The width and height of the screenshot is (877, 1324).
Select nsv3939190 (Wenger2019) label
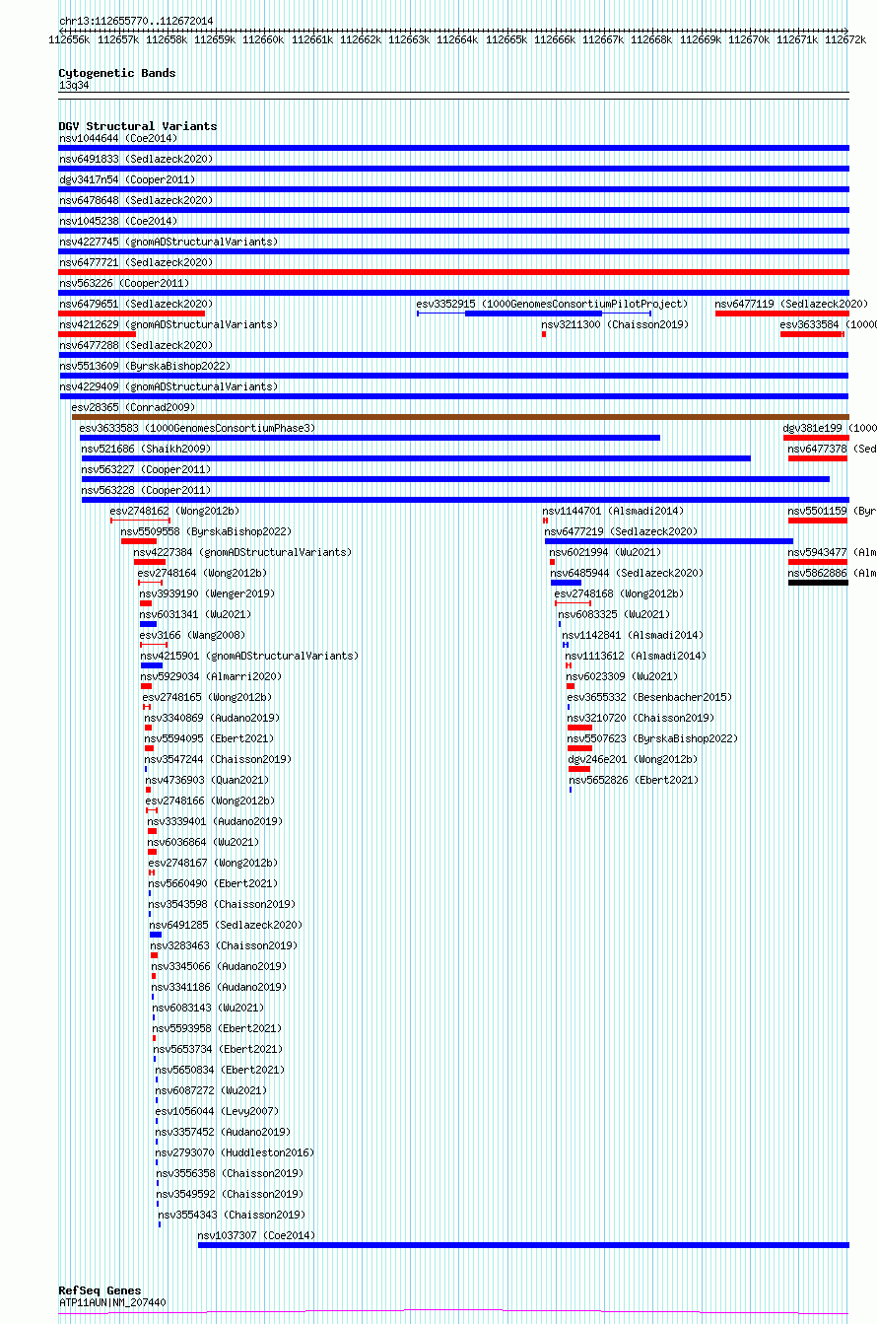click(x=207, y=593)
